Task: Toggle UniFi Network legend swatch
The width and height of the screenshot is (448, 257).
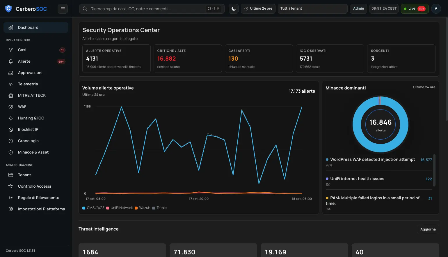Action: tap(108, 208)
